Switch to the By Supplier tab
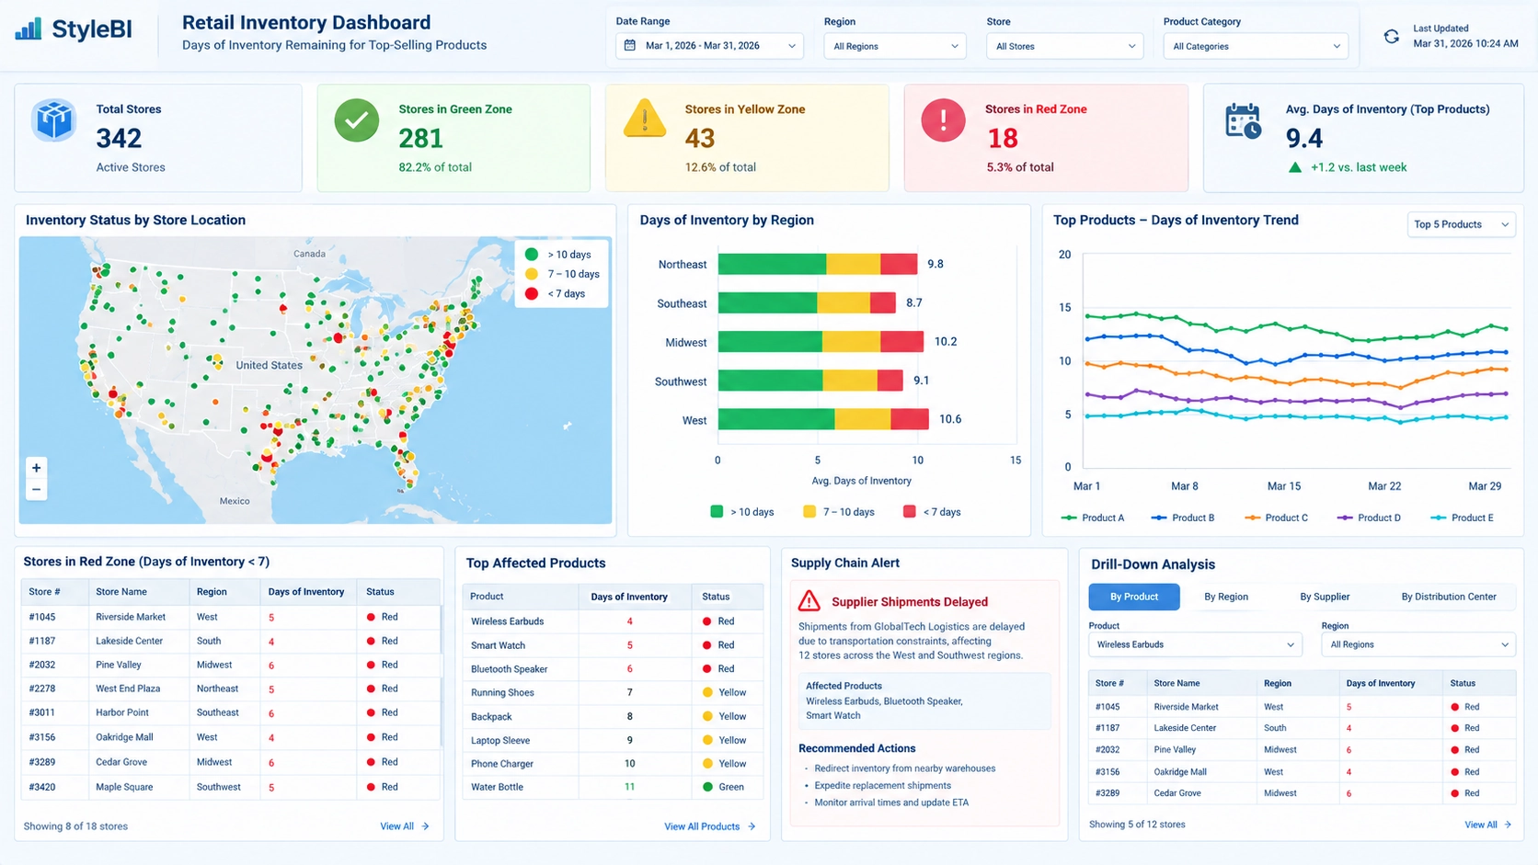Viewport: 1538px width, 865px height. point(1325,597)
